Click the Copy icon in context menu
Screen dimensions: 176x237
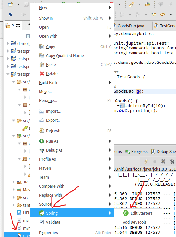tap(42, 47)
